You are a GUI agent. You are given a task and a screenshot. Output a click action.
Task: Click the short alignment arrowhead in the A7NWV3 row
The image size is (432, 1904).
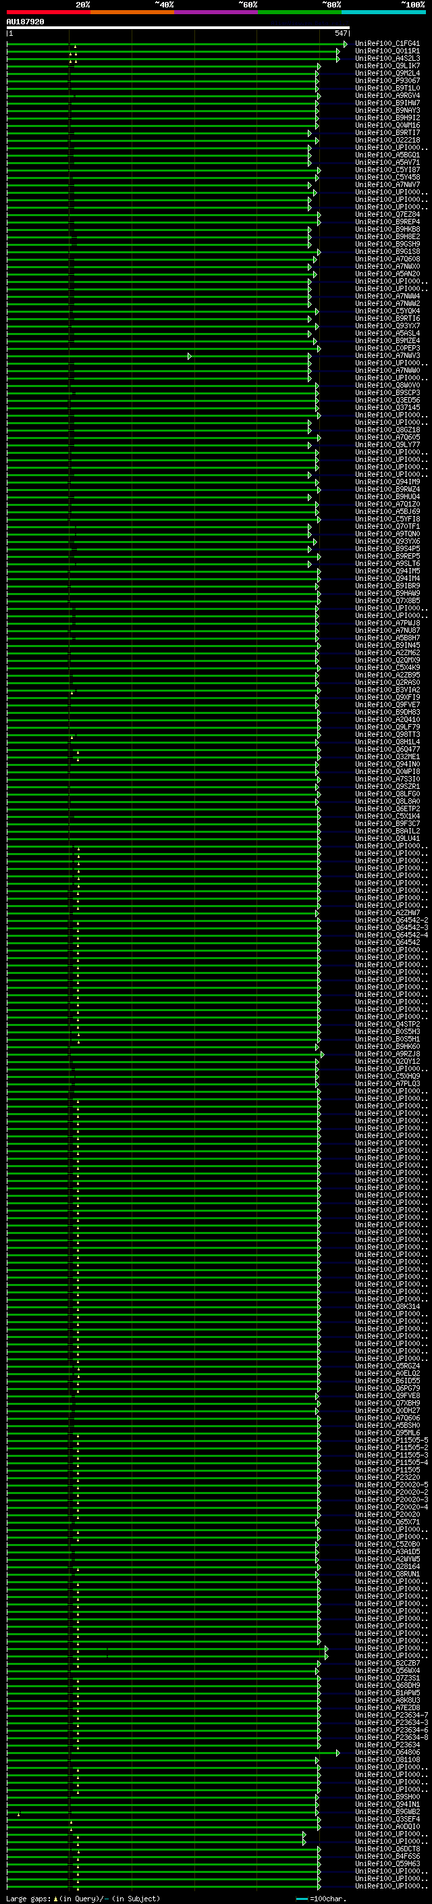pyautogui.click(x=190, y=356)
